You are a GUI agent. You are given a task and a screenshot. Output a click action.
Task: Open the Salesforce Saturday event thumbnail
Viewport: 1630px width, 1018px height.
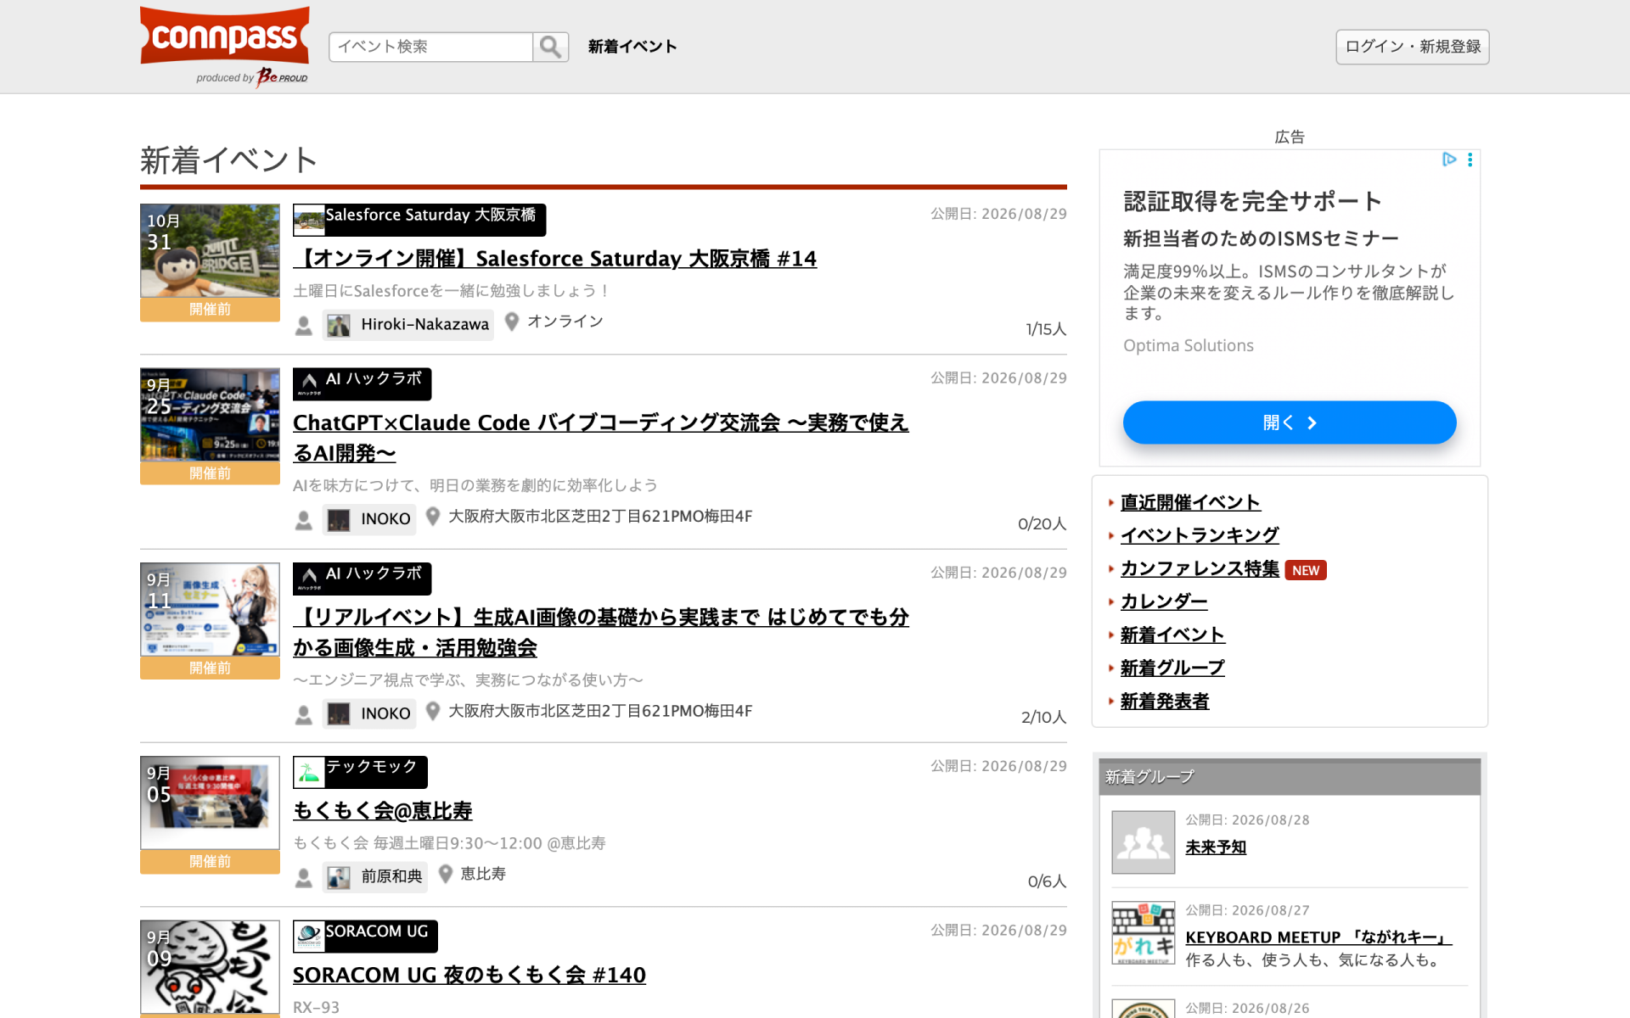210,250
